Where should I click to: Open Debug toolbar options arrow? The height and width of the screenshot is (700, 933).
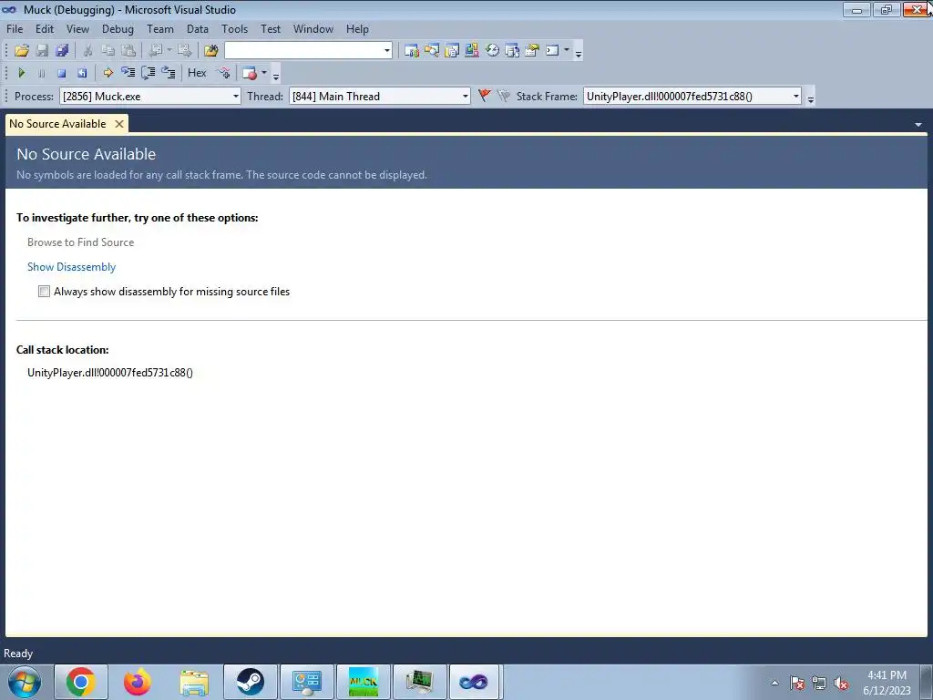point(276,75)
